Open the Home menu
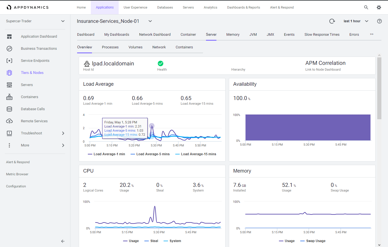Screen dimensions: 388x247 point(81,7)
